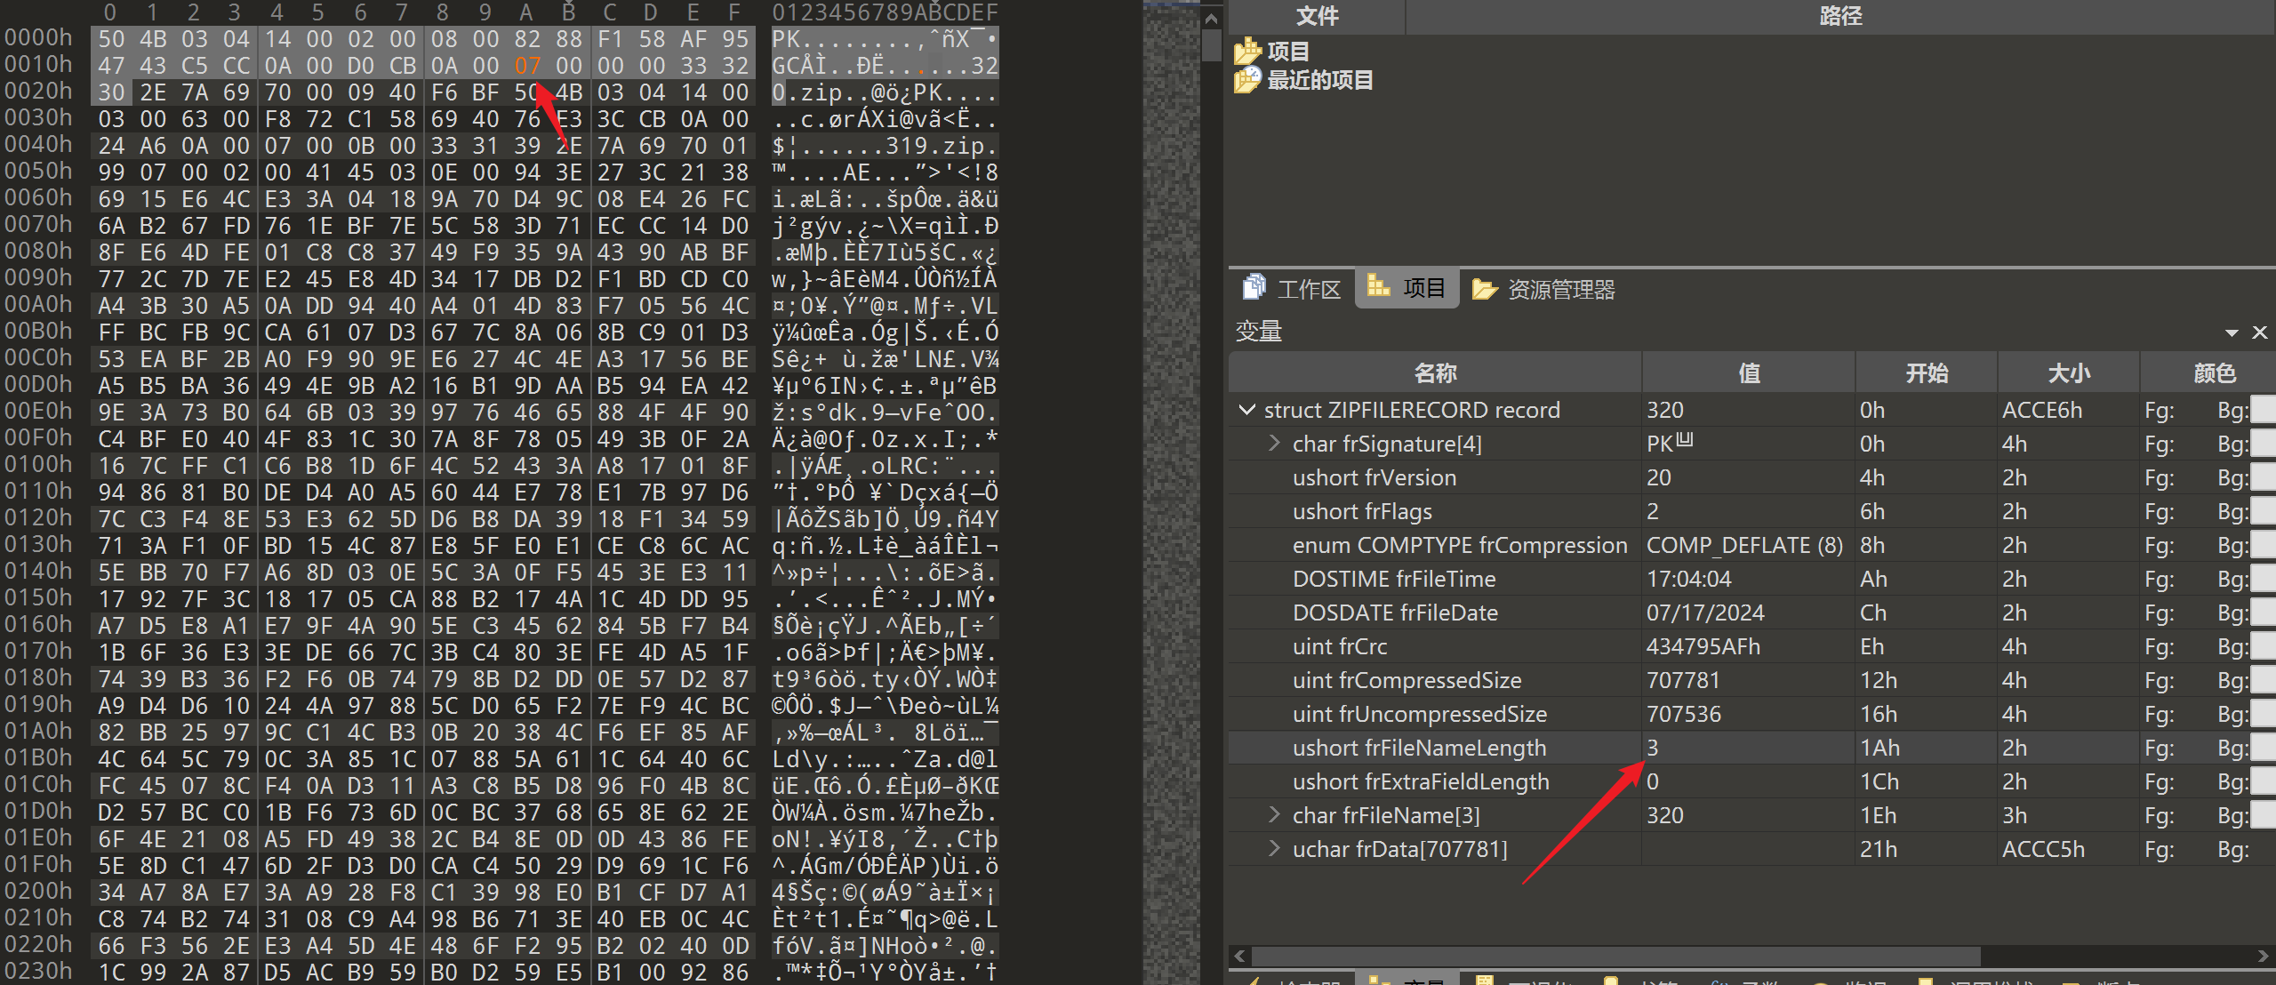Image resolution: width=2276 pixels, height=985 pixels.
Task: Click the 路径 column header
Action: click(x=1839, y=16)
